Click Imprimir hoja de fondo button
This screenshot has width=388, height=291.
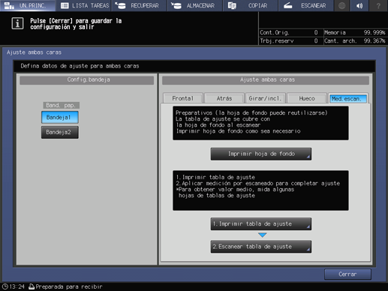click(x=261, y=154)
